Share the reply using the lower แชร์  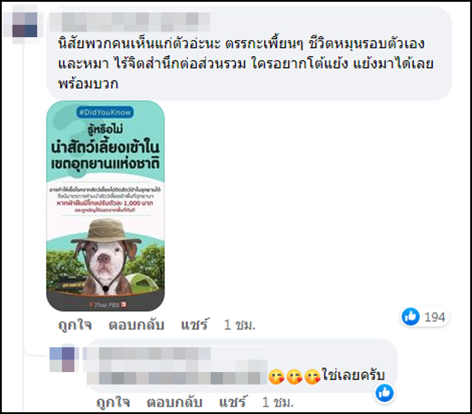(x=232, y=402)
